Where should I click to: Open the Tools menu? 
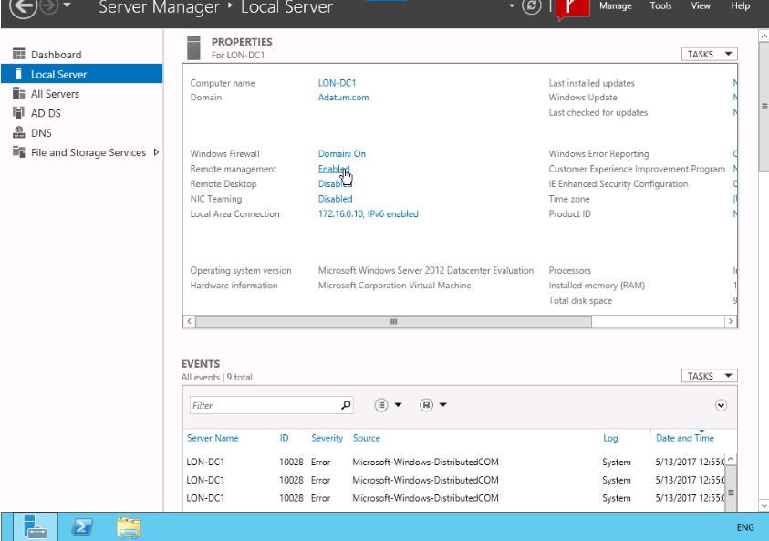[x=660, y=6]
